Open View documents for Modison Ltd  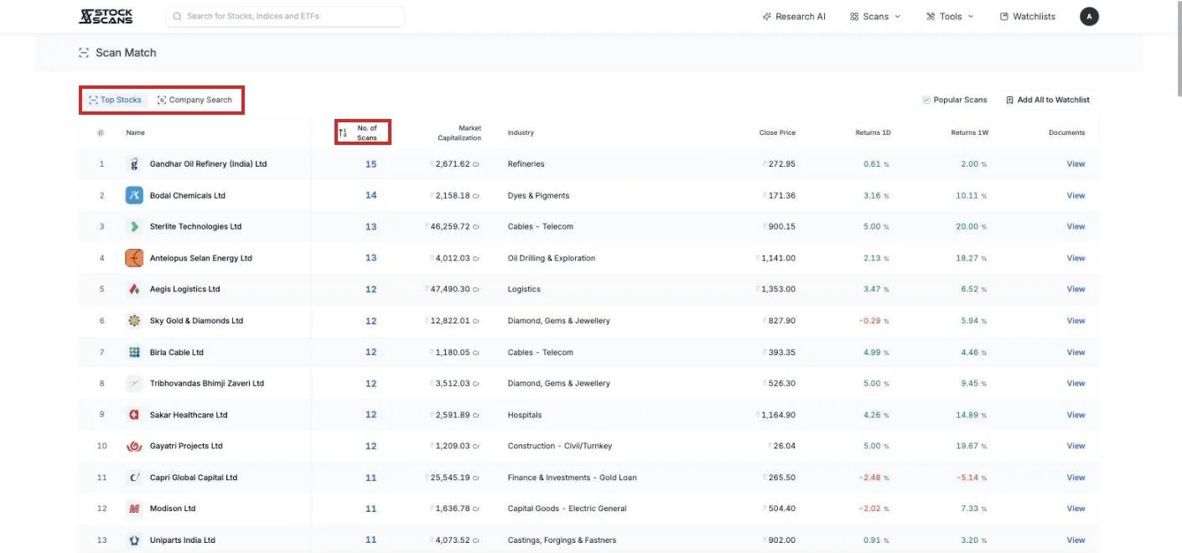tap(1076, 509)
